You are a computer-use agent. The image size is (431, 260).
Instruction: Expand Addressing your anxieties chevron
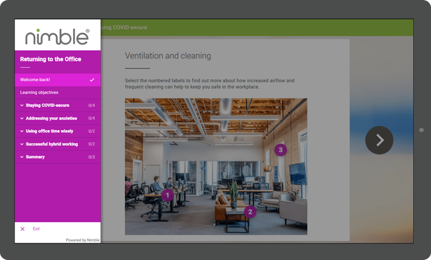click(x=22, y=118)
